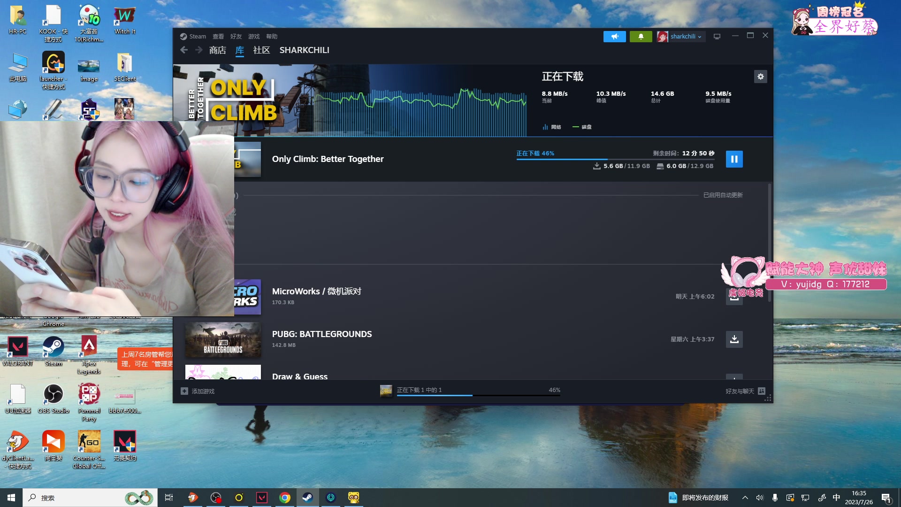Open the 游戏 games menu
This screenshot has width=901, height=507.
254,37
